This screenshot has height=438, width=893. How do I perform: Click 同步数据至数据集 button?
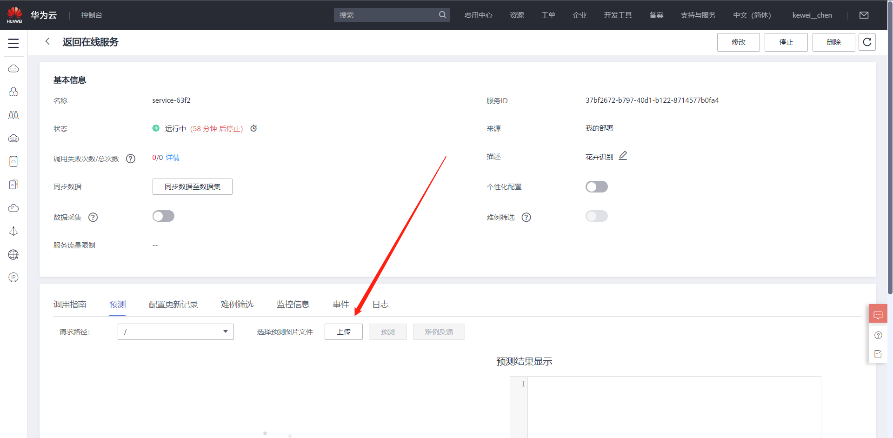coord(193,186)
